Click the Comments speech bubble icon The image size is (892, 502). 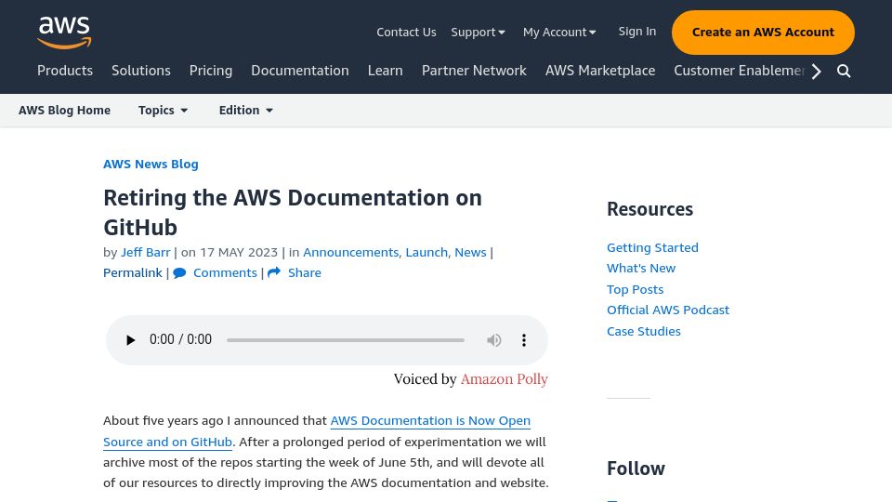179,273
